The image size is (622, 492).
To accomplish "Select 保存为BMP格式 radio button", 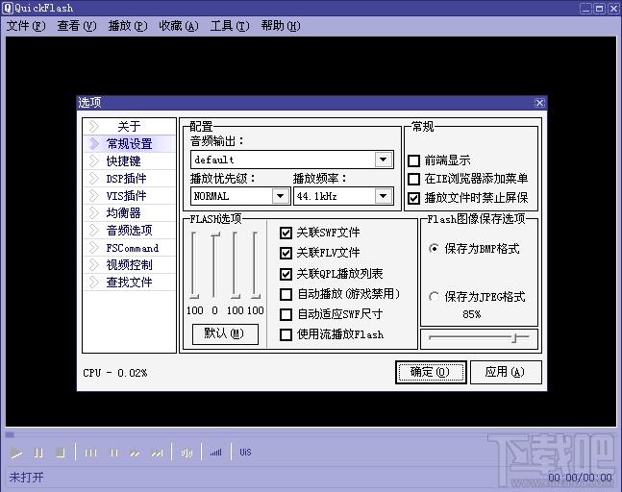I will pos(434,249).
